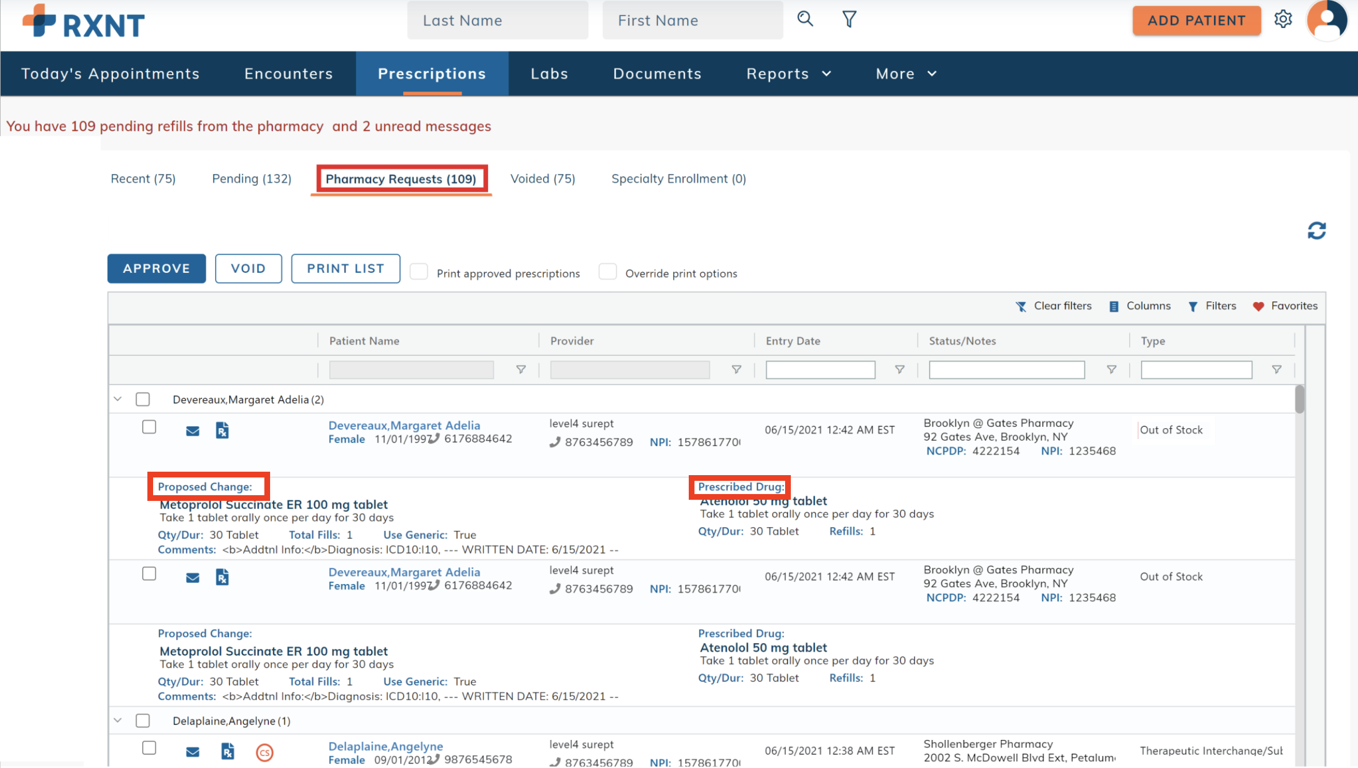1358x768 pixels.
Task: Open the Columns chooser
Action: [x=1140, y=306]
